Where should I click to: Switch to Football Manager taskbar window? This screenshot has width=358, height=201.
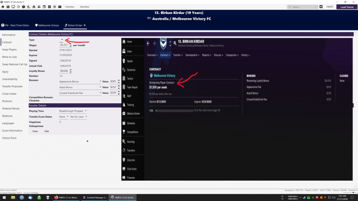(x=95, y=197)
